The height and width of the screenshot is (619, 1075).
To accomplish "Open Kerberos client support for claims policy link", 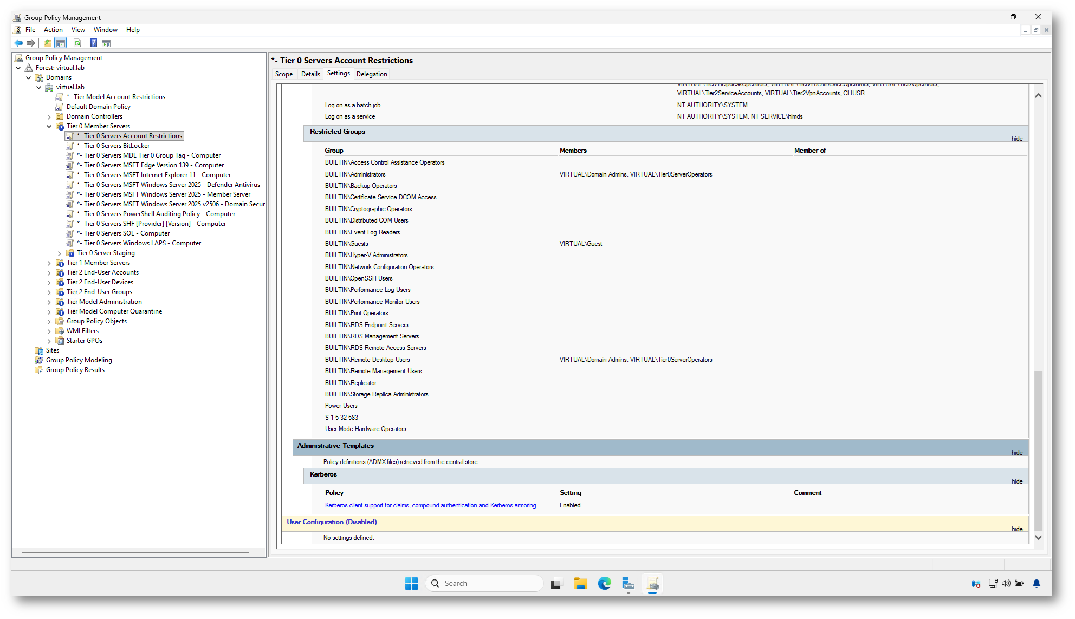I will coord(430,505).
